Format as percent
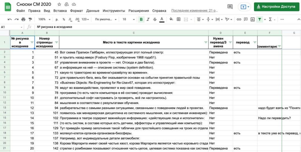Viewport: 301px width, 152px height. click(64, 19)
